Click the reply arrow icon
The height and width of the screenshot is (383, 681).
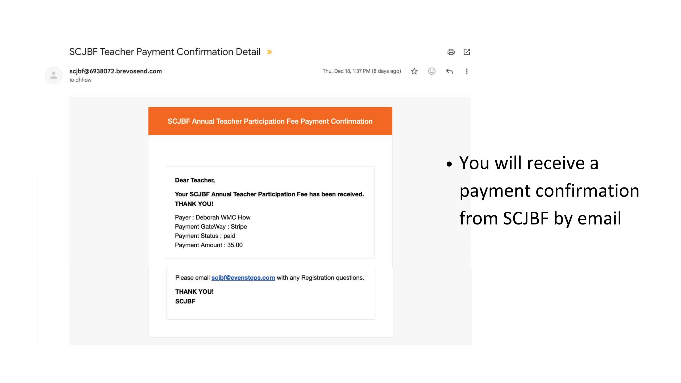(x=449, y=71)
